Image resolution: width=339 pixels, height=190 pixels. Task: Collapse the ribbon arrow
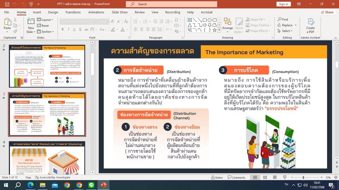click(x=335, y=38)
